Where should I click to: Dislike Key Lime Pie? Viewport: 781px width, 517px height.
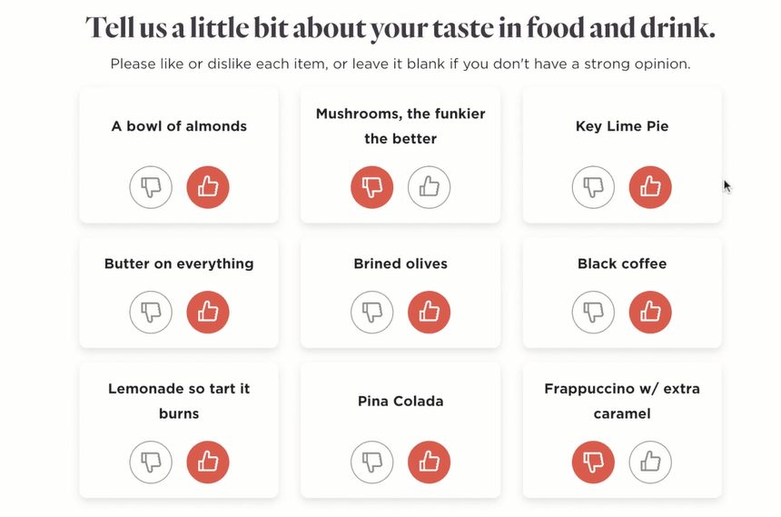[593, 187]
